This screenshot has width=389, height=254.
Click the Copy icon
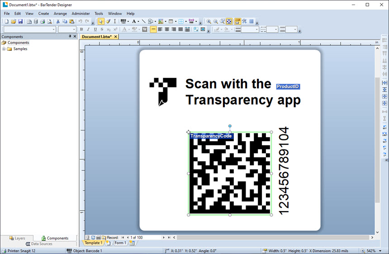click(x=65, y=22)
